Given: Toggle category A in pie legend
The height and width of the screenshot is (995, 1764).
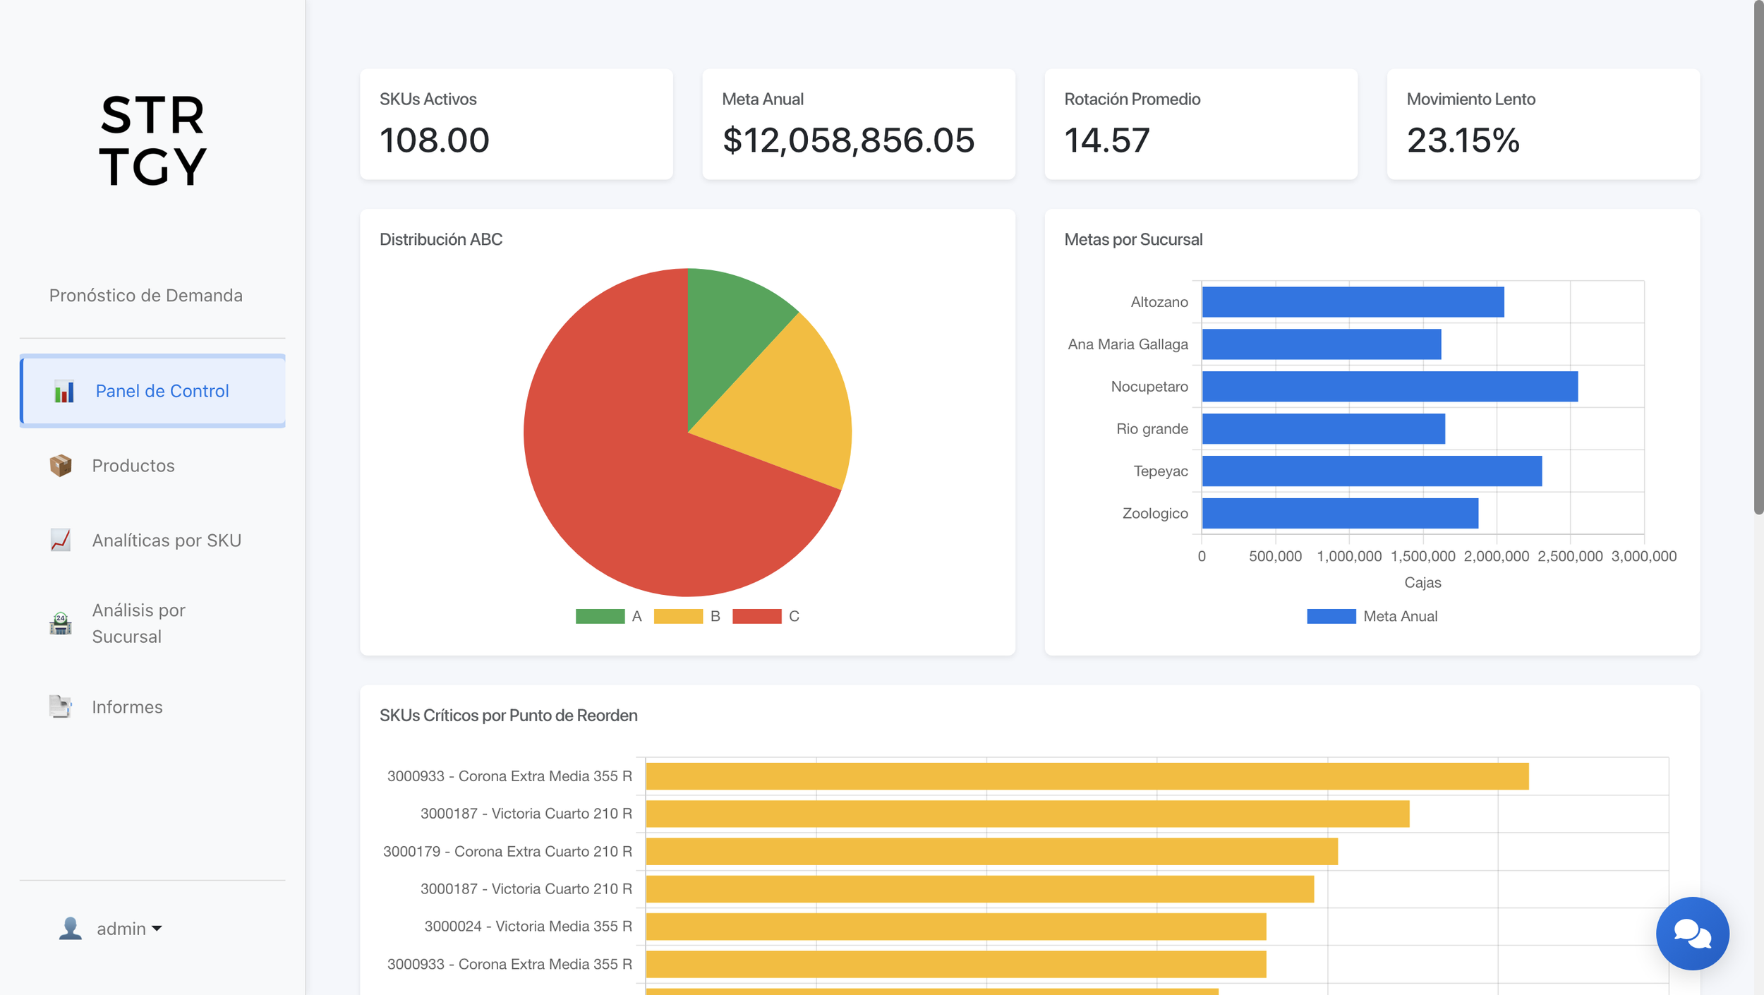Looking at the screenshot, I should (x=608, y=616).
